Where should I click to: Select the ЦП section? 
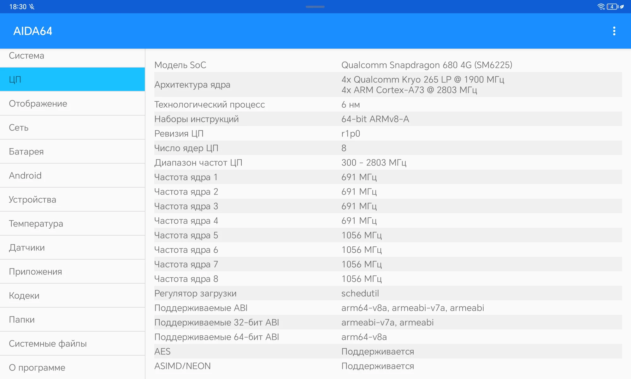[73, 79]
